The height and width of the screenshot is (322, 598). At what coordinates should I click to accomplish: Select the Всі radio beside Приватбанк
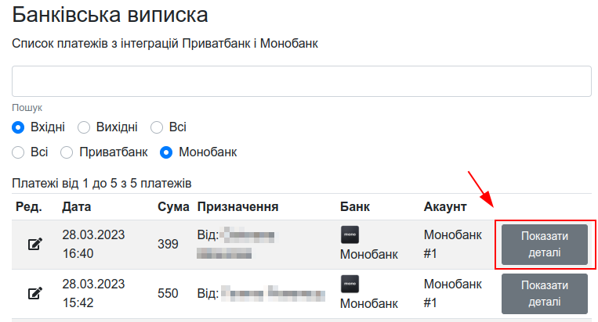click(x=18, y=152)
